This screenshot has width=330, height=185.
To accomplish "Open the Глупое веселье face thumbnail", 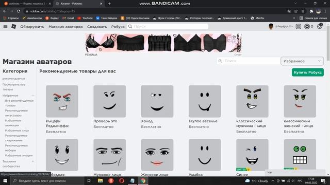I will (205, 101).
